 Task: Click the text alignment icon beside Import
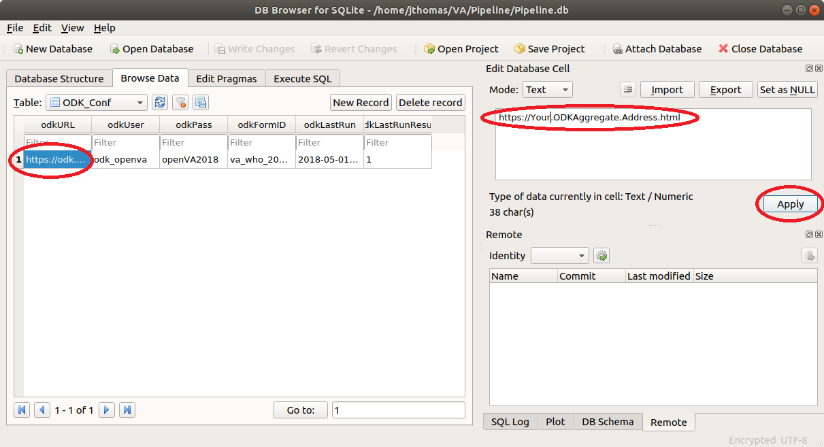pos(628,90)
